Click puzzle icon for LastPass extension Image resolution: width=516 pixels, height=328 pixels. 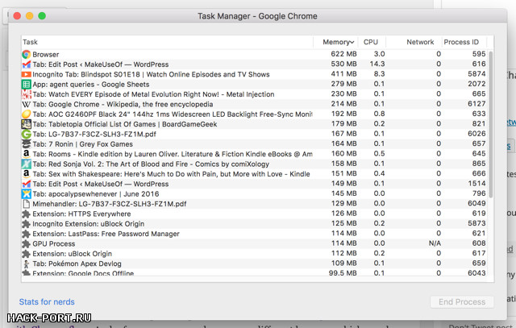(26, 234)
